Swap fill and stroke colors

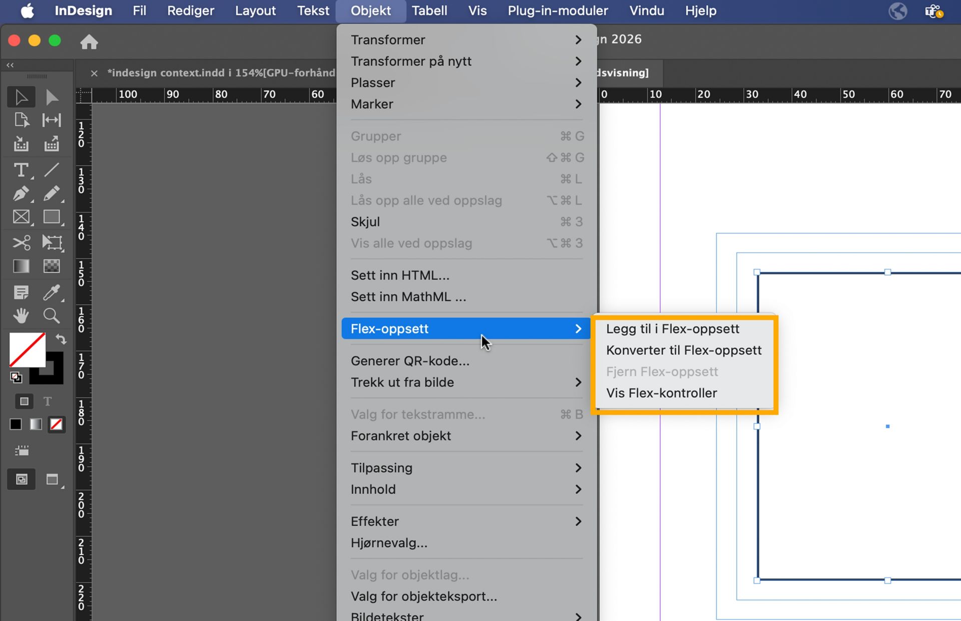[61, 339]
